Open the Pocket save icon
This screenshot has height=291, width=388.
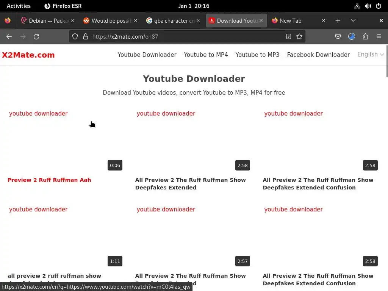[x=338, y=37]
